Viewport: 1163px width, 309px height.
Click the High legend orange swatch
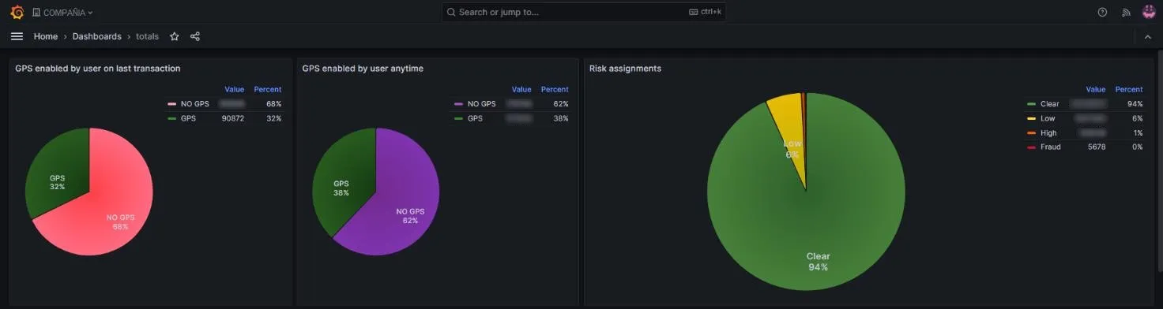(1031, 132)
